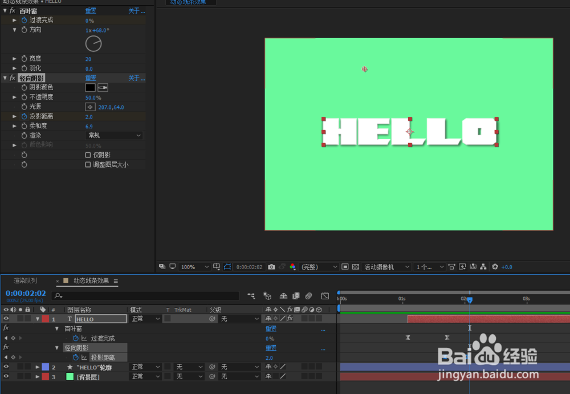Open 渲染 dropdown showing 常规

114,135
